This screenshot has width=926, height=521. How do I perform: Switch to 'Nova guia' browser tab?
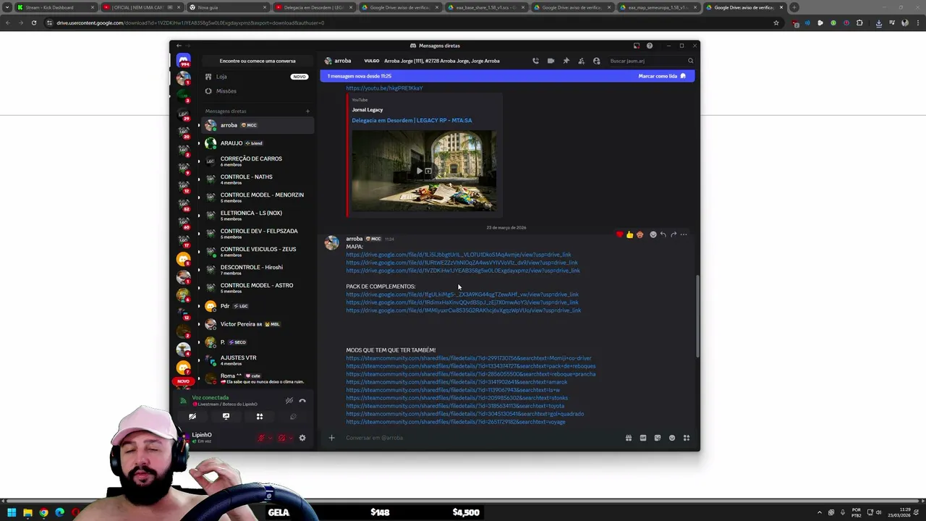point(226,7)
